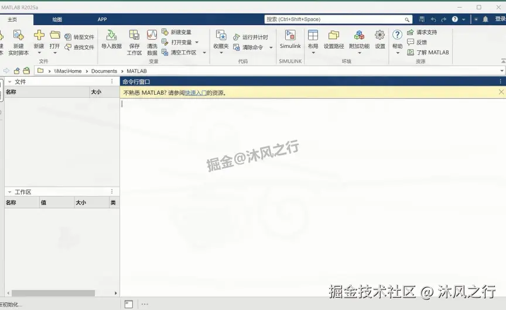506x310 pixels.
Task: Click \\Mac\Home in the path breadcrumb
Action: coord(67,71)
